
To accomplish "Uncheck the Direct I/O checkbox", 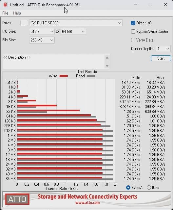I will click(x=133, y=23).
